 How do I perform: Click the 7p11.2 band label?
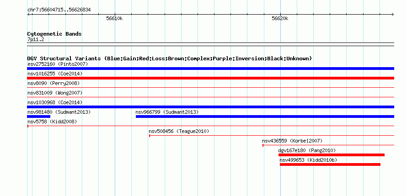[x=36, y=40]
